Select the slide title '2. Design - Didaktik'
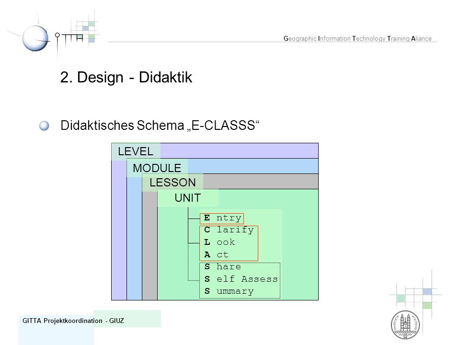Viewport: 460px width, 345px height. pyautogui.click(x=126, y=78)
